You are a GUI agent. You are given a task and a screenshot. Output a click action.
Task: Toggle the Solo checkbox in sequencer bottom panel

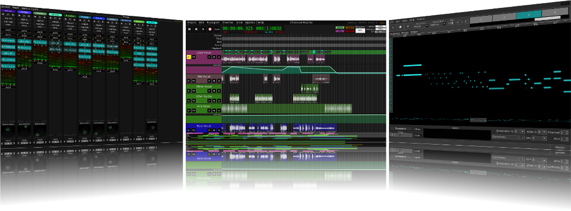[418, 136]
